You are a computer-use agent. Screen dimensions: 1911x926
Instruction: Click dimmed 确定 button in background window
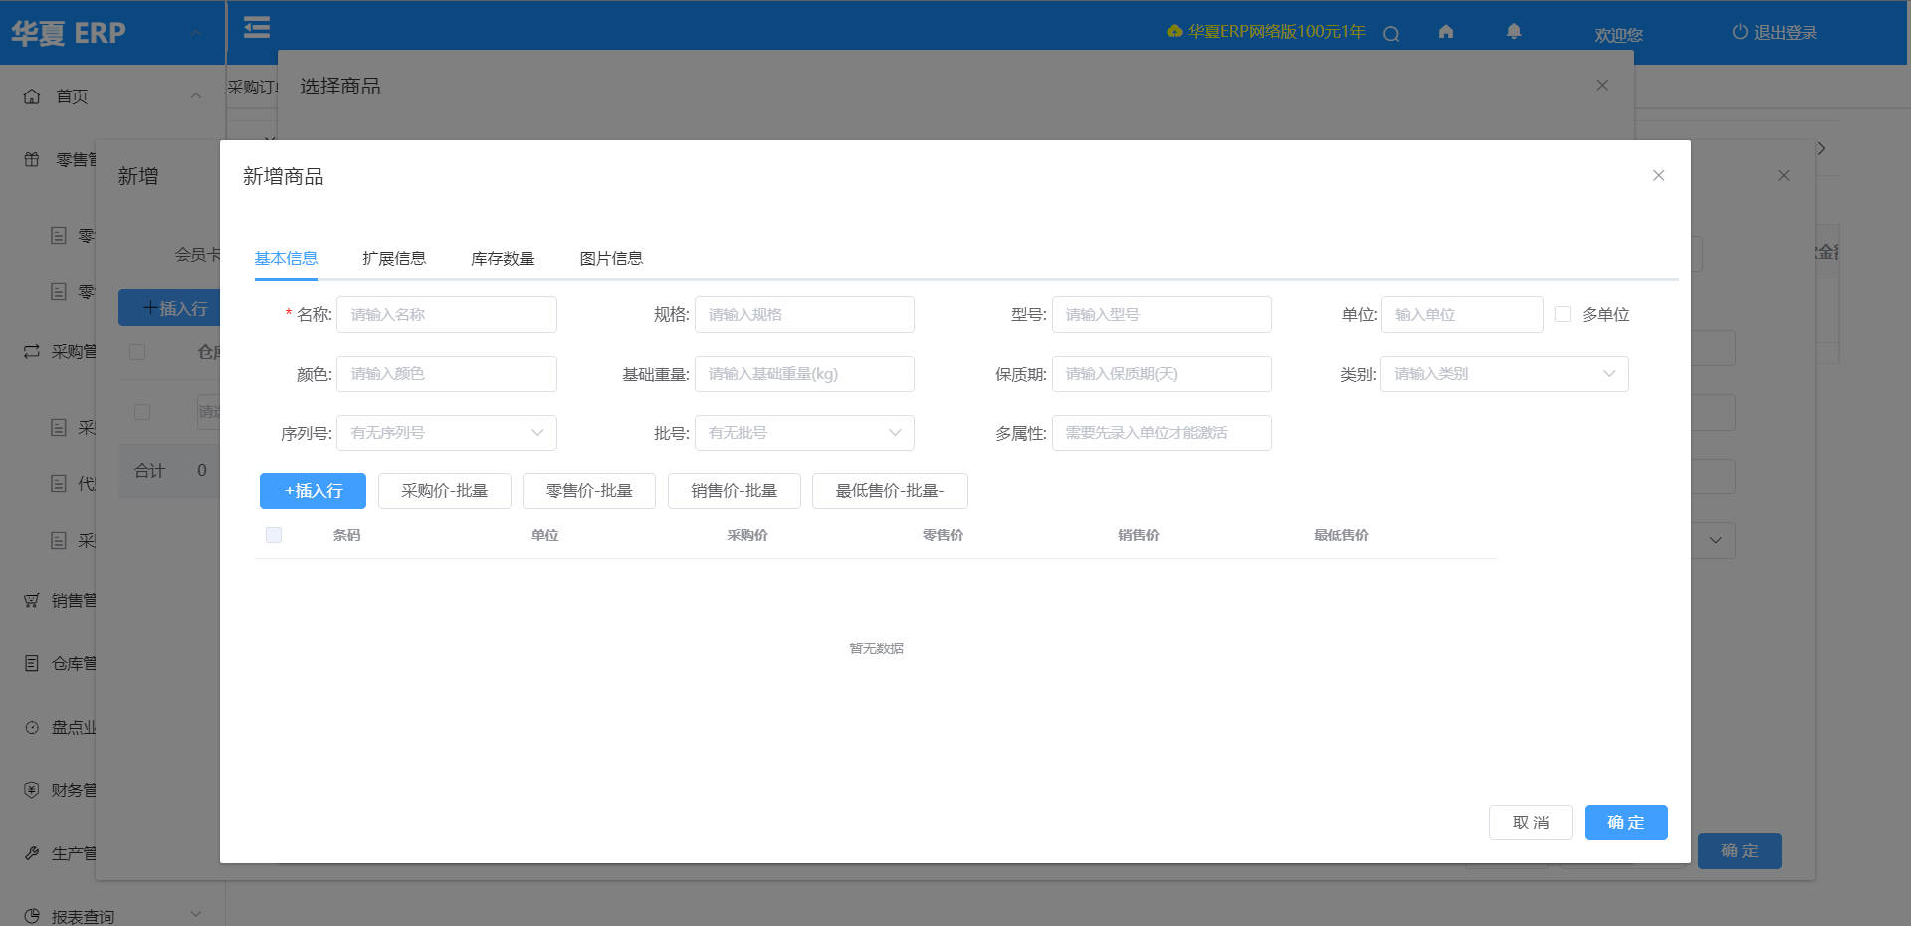click(1740, 851)
